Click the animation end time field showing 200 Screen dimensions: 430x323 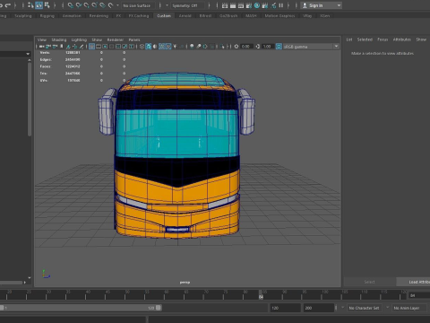click(319, 308)
